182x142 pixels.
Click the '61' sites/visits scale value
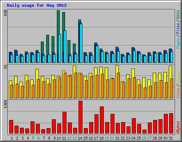(x=6, y=67)
